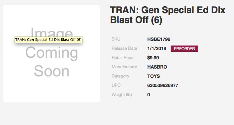Click the HASBRO manufacturer value
234x125 pixels.
point(157,67)
